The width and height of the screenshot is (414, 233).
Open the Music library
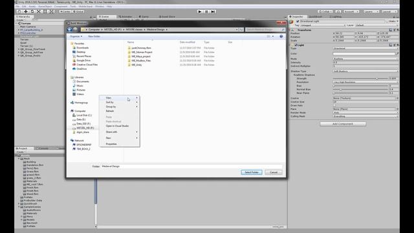coord(80,85)
